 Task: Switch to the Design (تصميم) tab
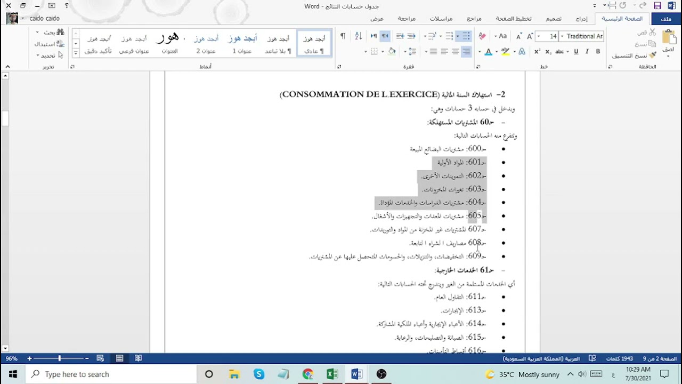coord(553,19)
